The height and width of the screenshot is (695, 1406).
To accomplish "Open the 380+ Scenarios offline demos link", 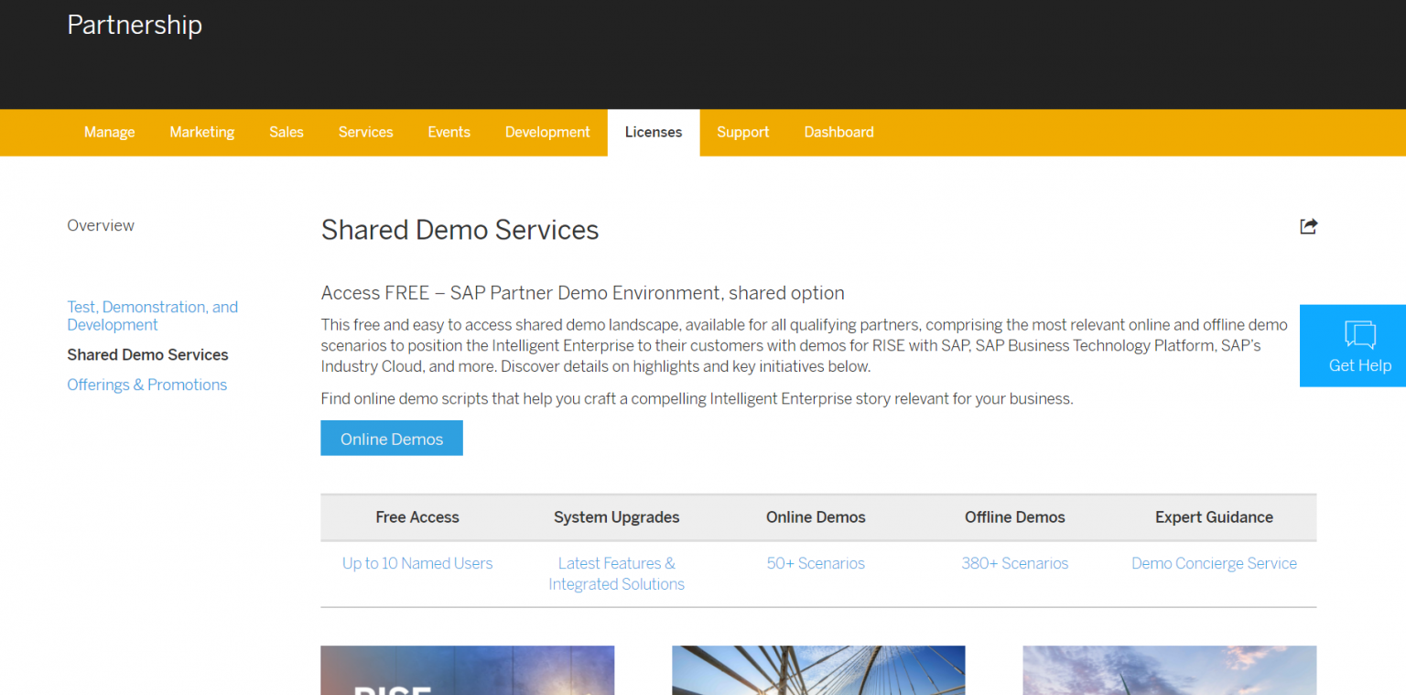I will click(1014, 563).
